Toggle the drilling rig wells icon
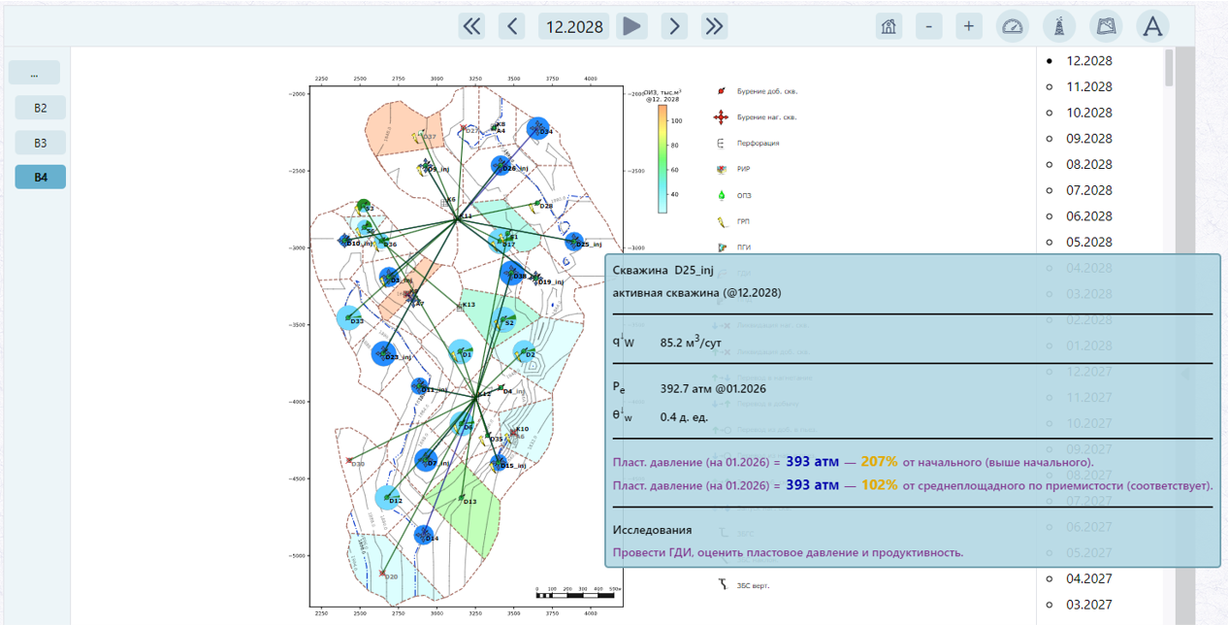 click(1059, 26)
